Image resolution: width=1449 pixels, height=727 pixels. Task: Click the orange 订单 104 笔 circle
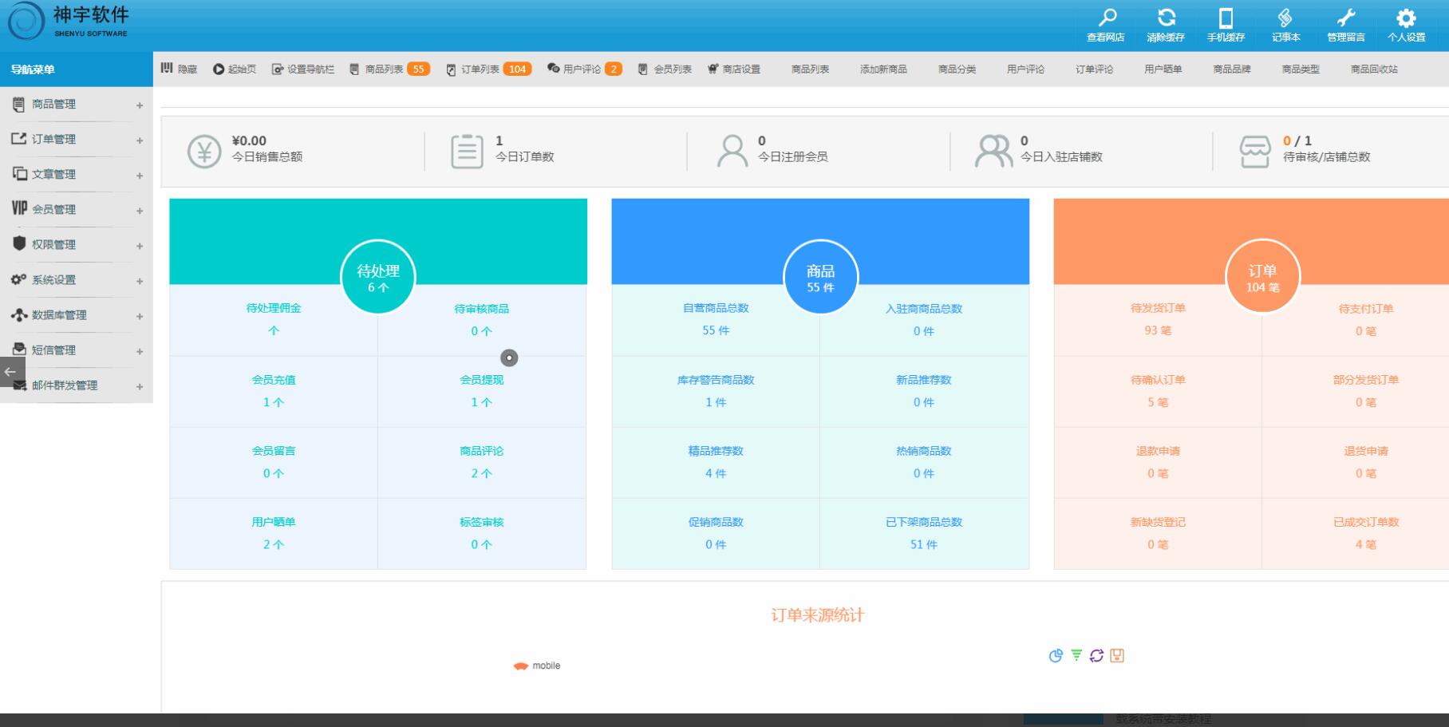[1261, 277]
